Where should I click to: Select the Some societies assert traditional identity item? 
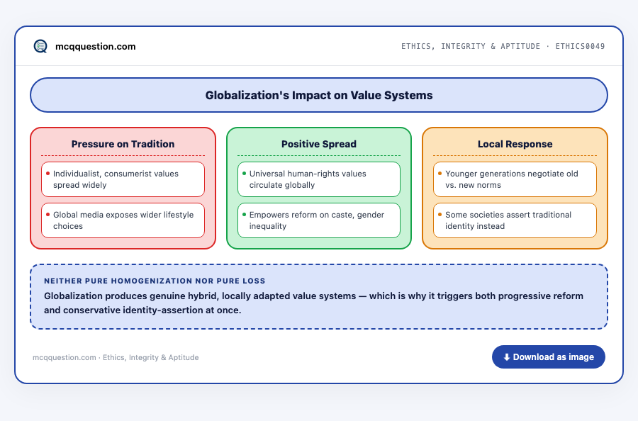(515, 220)
